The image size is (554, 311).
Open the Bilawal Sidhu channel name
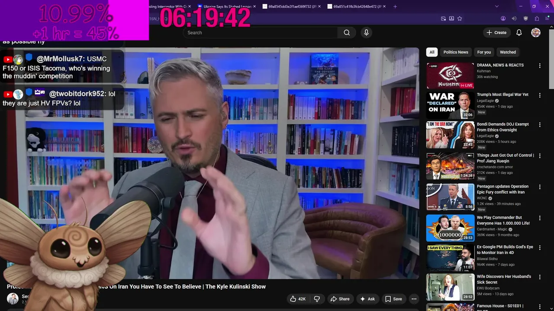(487, 259)
